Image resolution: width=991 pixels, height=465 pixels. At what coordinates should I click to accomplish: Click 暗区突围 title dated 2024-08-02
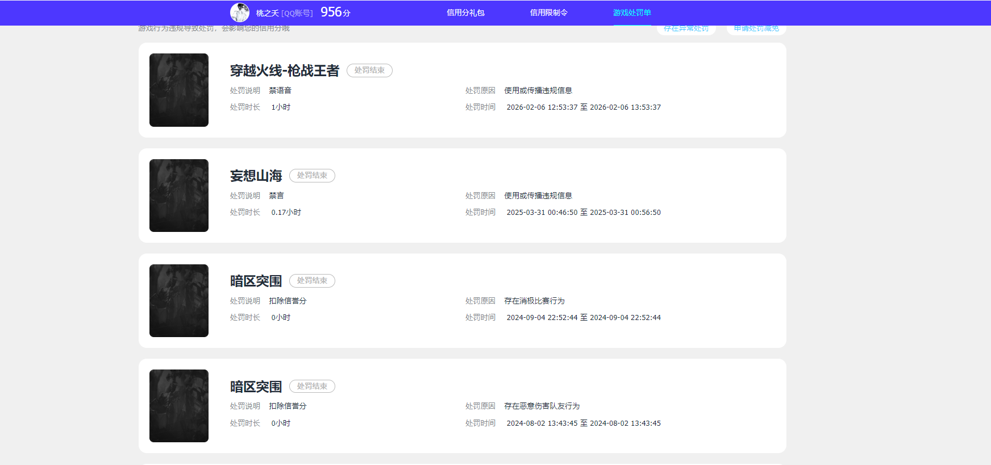point(256,387)
